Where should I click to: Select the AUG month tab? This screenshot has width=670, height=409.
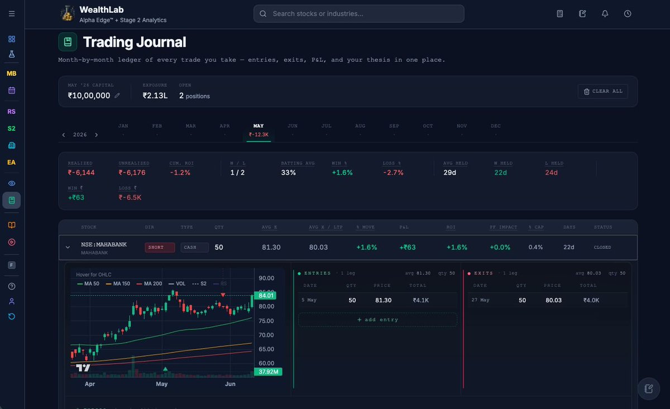coord(360,130)
